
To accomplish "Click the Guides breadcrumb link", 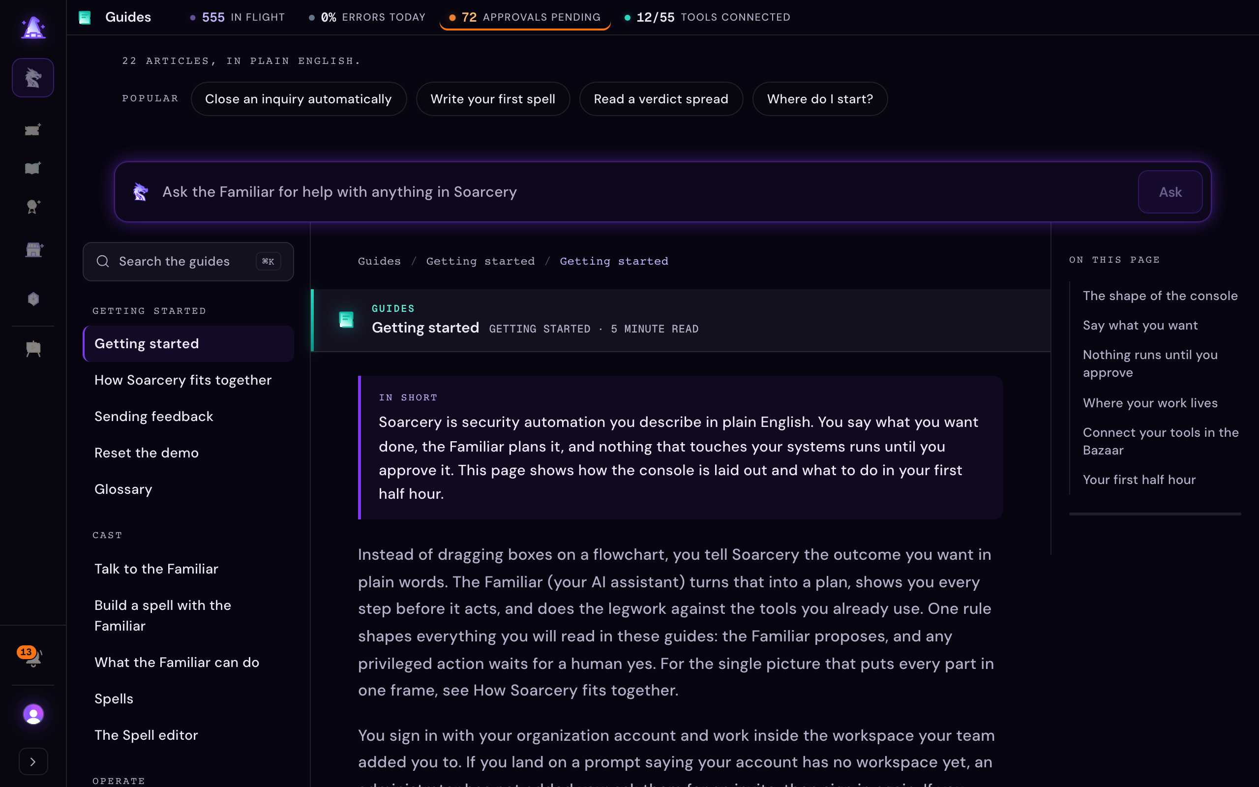I will (x=379, y=261).
